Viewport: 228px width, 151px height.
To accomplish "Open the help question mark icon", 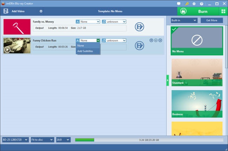I will pyautogui.click(x=202, y=3).
